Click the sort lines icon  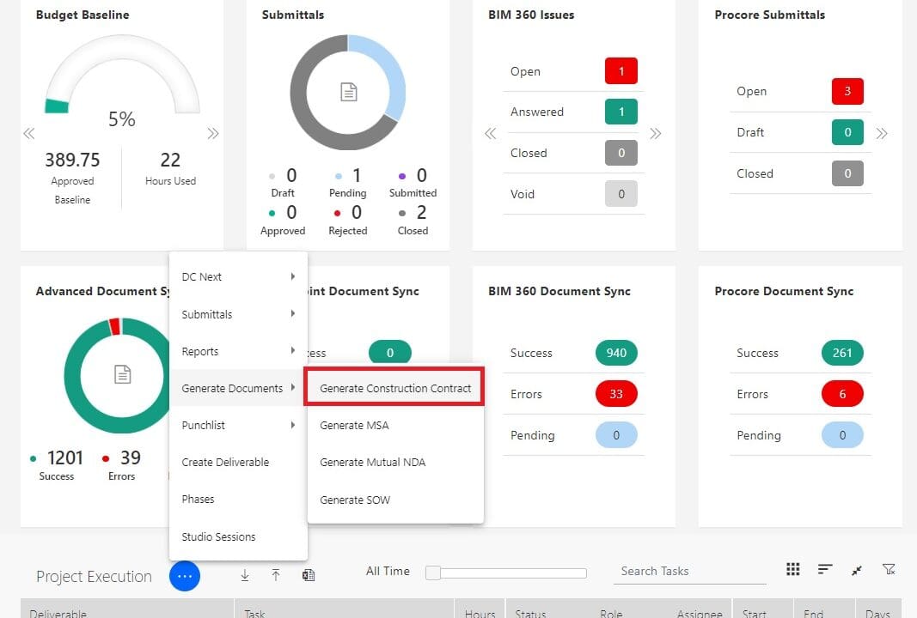coord(825,570)
